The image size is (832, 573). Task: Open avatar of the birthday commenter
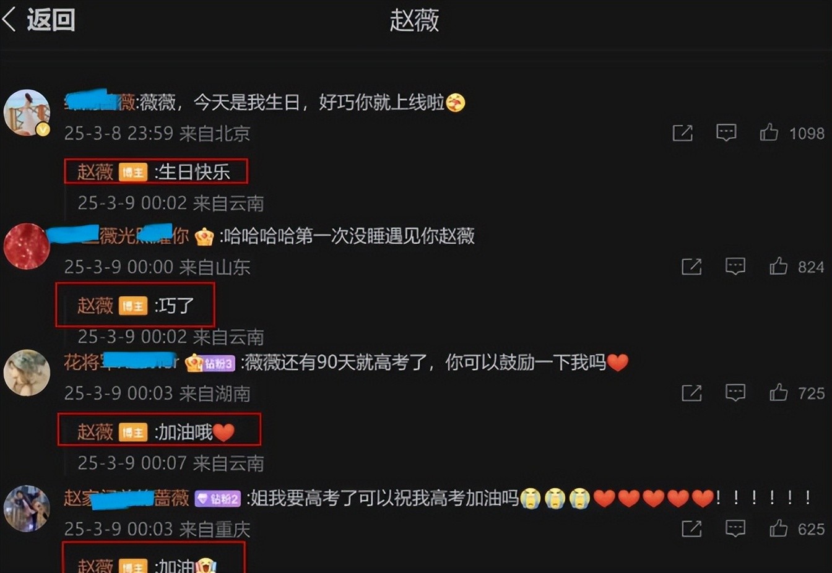[x=27, y=112]
